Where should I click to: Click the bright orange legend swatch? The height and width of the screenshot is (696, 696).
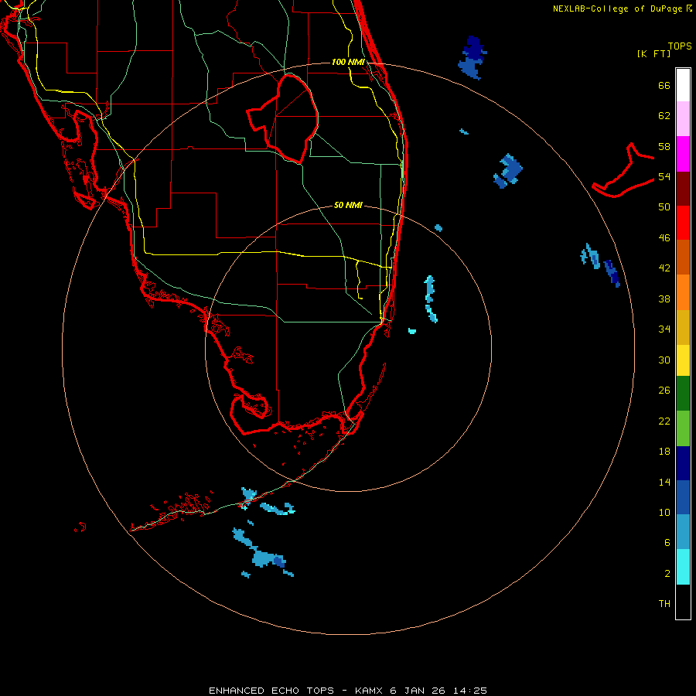(x=683, y=292)
